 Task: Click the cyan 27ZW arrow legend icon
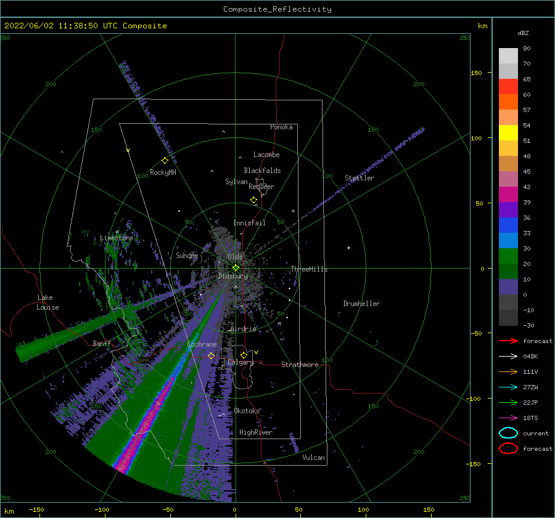pos(508,387)
